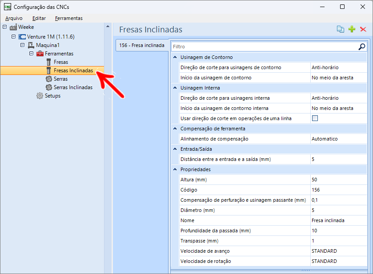Add a new inclined mill with plus icon
This screenshot has width=373, height=274.
[352, 29]
